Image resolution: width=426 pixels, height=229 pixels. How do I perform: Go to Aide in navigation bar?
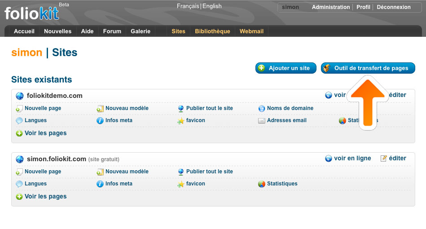coord(87,31)
